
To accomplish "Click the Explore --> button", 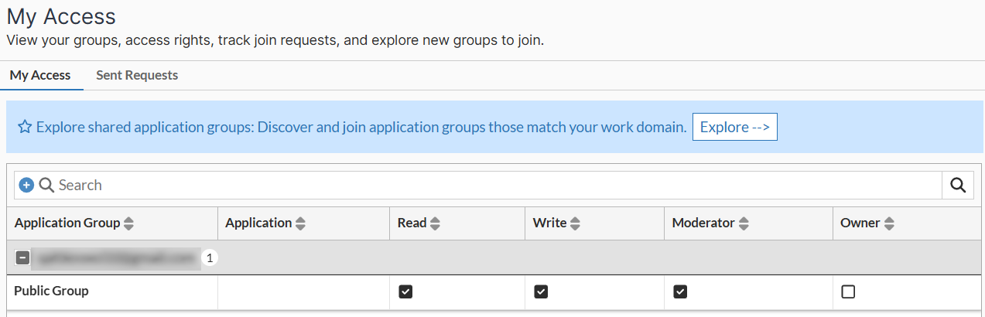I will point(734,128).
